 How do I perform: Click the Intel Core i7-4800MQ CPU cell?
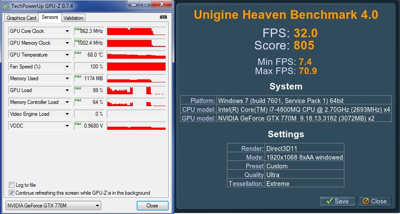[304, 109]
